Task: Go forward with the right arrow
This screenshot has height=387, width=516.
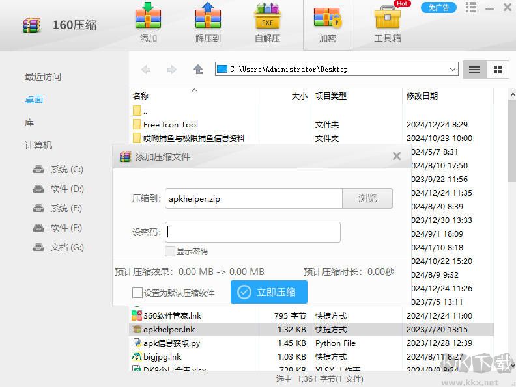Action: tap(171, 70)
